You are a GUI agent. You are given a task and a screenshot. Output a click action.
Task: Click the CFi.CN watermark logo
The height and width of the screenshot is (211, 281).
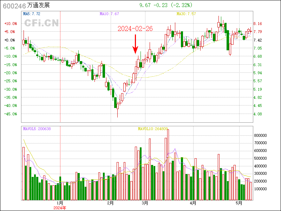point(41,23)
